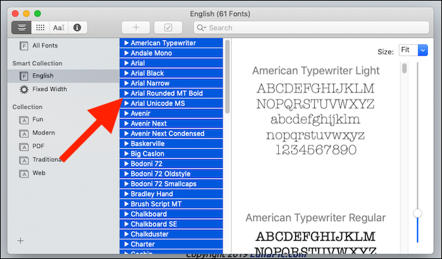Screen dimensions: 442x259
Task: Expand the American Typewriter font family
Action: coord(126,43)
